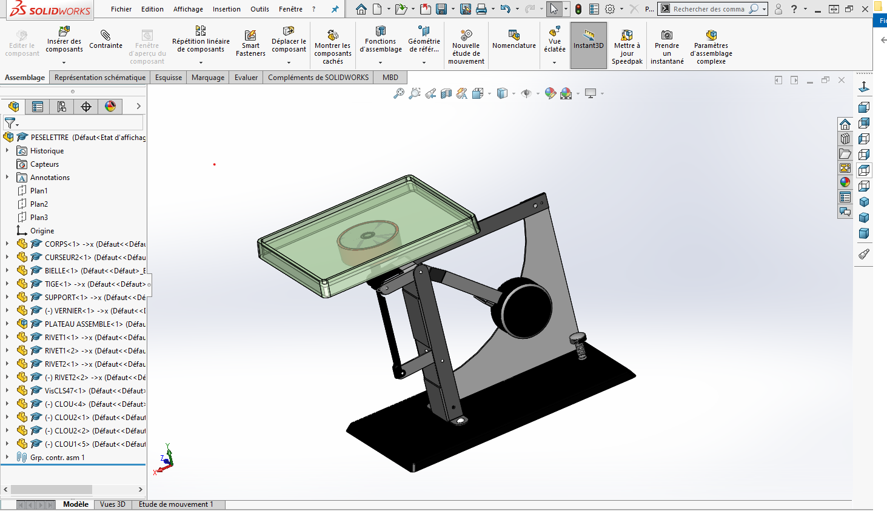Click Zoom to fit magnifier icon
This screenshot has width=887, height=511.
pyautogui.click(x=399, y=93)
